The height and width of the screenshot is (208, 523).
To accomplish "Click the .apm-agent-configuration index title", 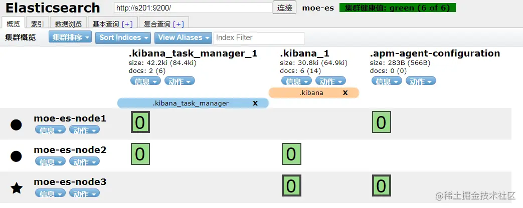I will pos(435,53).
